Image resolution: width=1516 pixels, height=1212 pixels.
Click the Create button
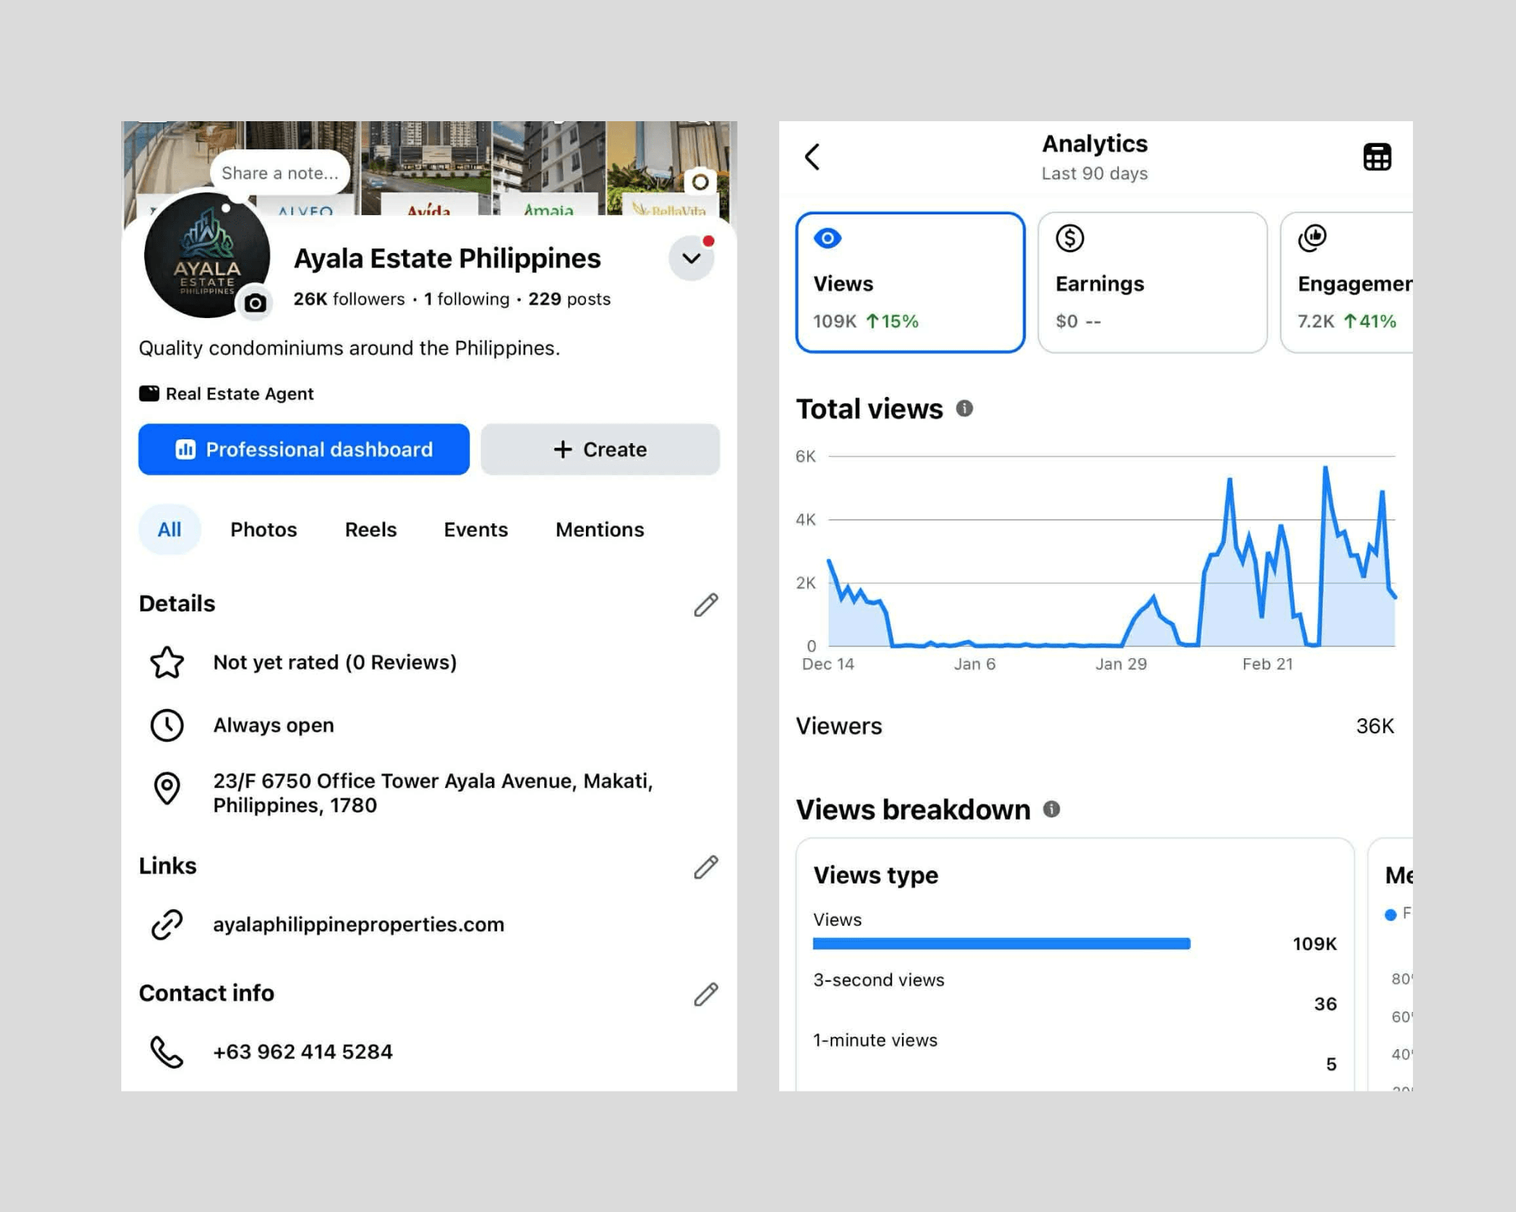click(x=600, y=449)
